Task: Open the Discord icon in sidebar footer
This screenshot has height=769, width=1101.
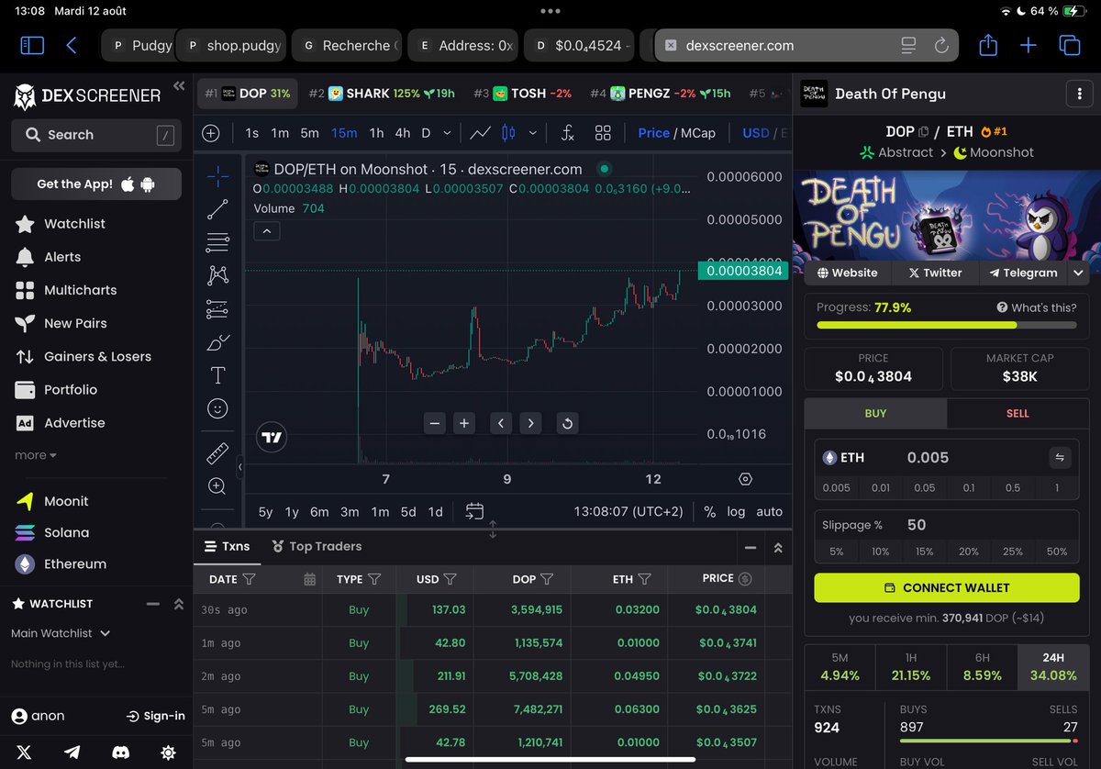Action: pyautogui.click(x=120, y=752)
